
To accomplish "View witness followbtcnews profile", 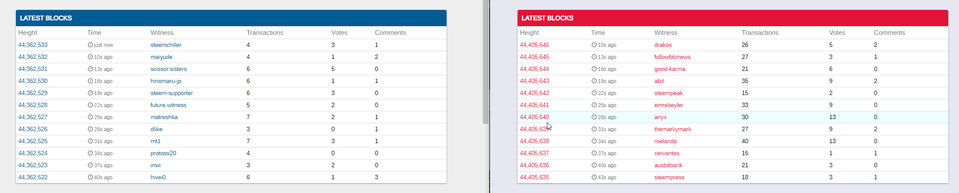I will [672, 57].
